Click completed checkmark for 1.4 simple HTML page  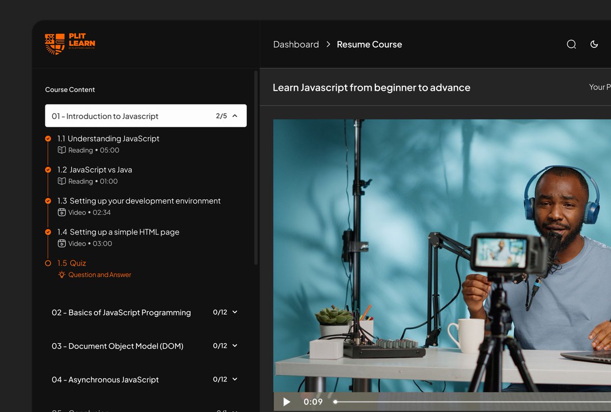click(x=48, y=232)
